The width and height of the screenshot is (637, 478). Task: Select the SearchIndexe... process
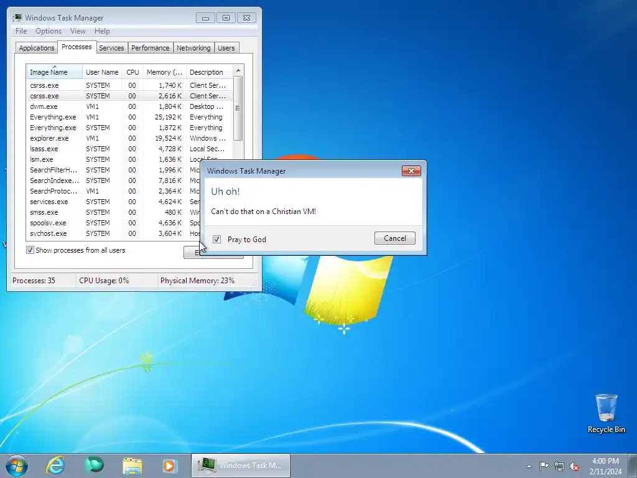tap(113, 180)
